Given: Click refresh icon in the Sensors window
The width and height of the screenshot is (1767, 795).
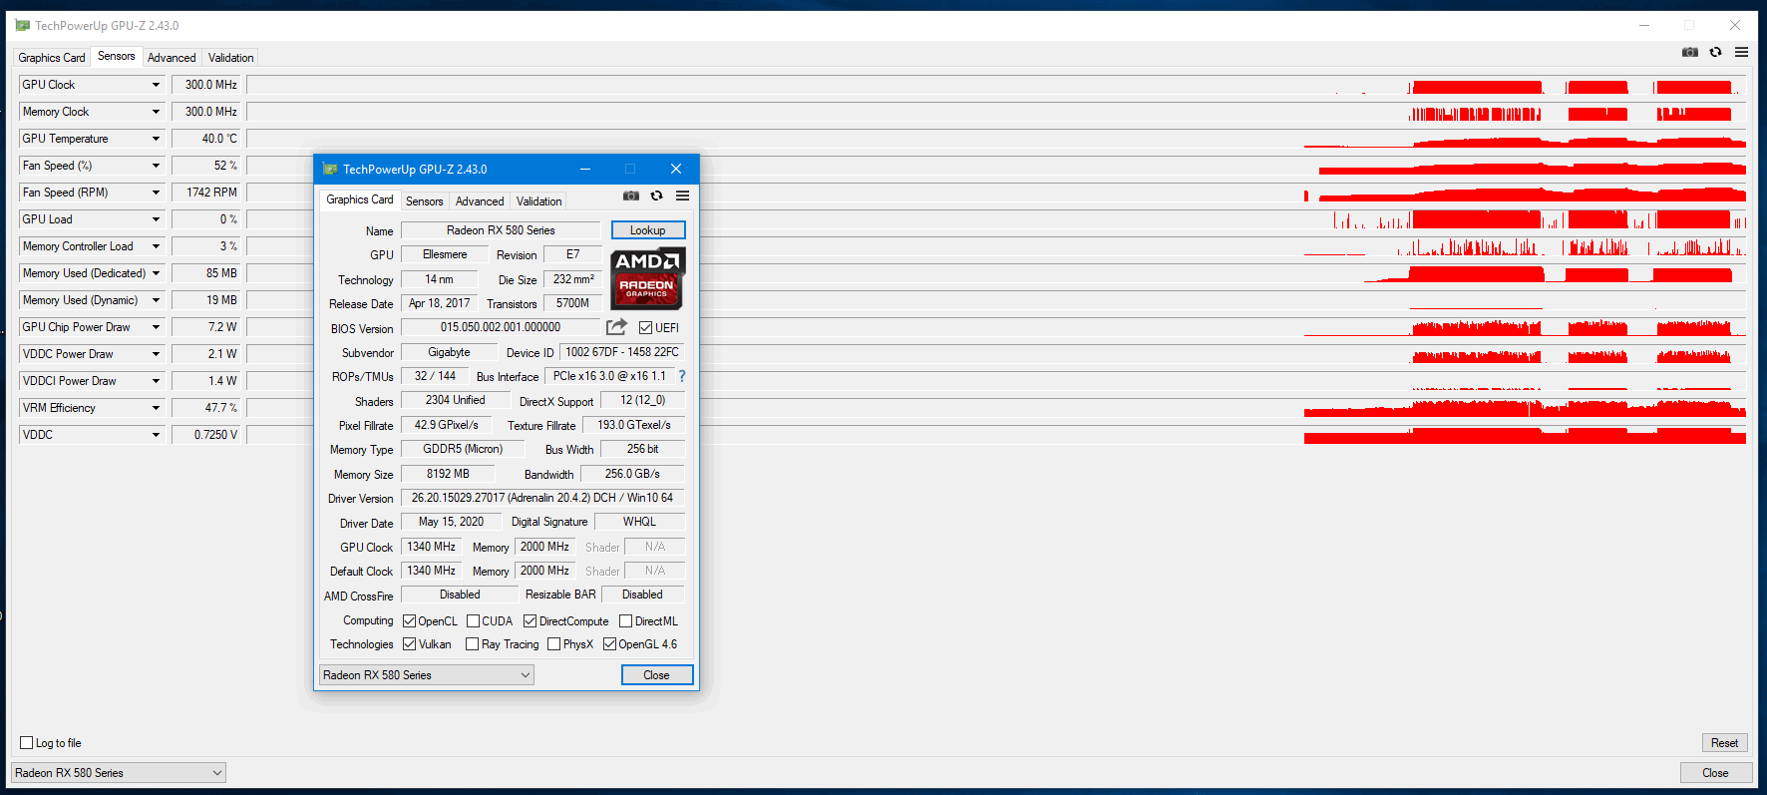Looking at the screenshot, I should [1715, 52].
